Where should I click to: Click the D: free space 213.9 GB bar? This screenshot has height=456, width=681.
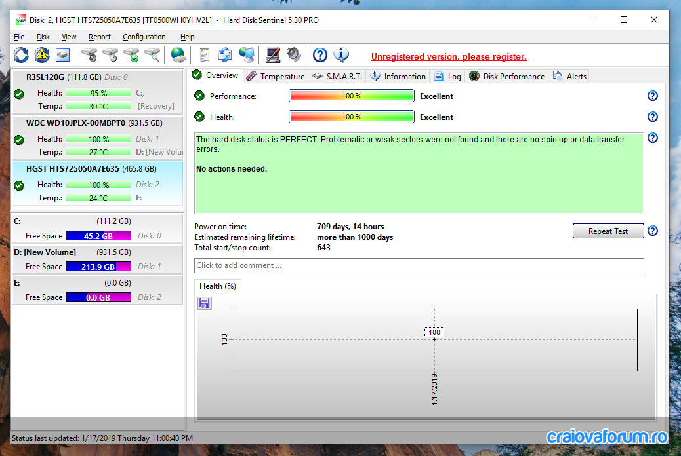coord(98,267)
